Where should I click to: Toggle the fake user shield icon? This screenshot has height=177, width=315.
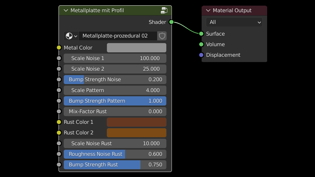coord(162,36)
